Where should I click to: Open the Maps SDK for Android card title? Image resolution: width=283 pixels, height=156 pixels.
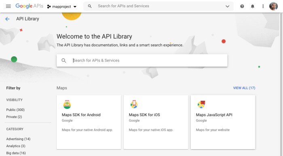tap(81, 115)
